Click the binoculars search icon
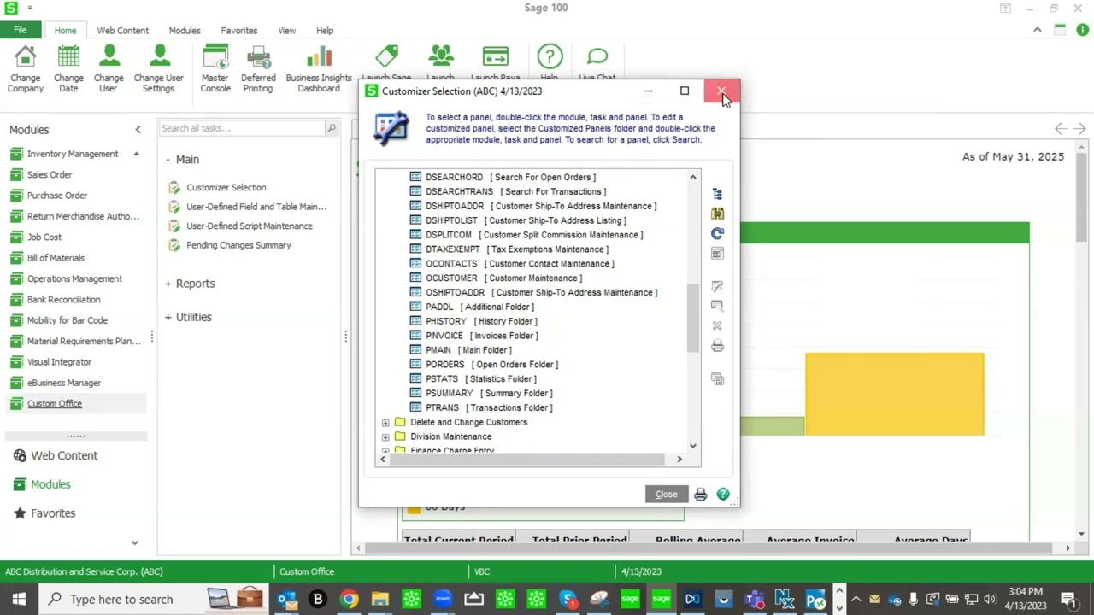The height and width of the screenshot is (615, 1094). [717, 214]
